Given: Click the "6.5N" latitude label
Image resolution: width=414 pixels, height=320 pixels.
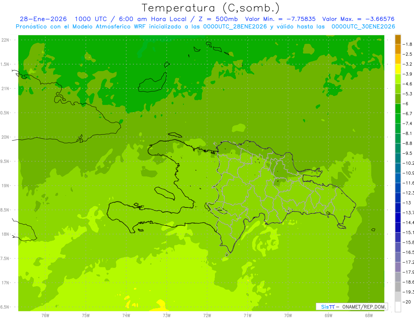Looking at the screenshot, I should (x=5, y=307).
